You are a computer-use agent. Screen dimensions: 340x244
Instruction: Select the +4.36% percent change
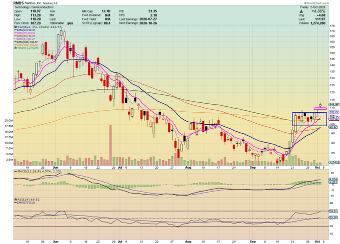coord(318,11)
